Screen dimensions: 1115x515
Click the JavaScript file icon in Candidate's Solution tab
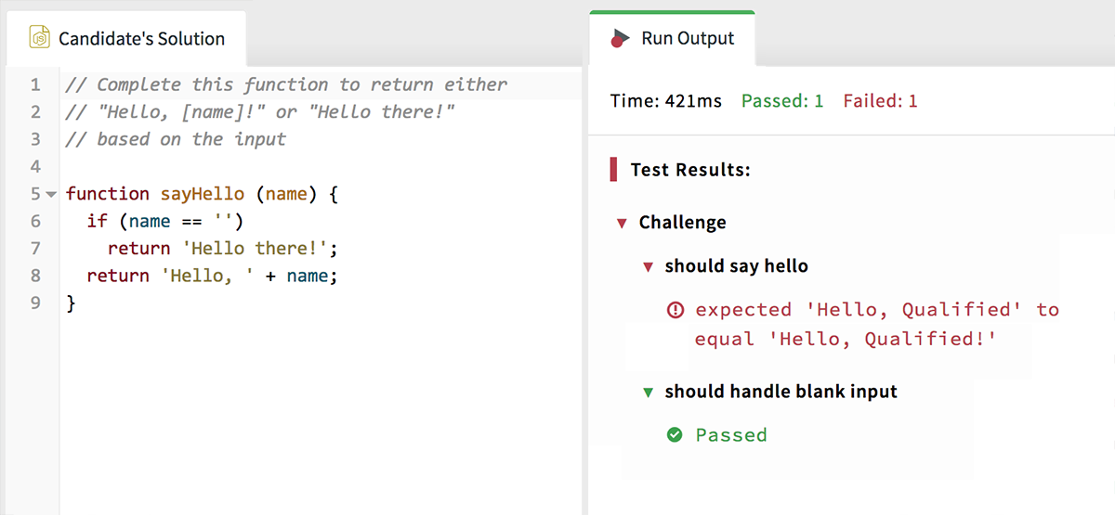click(39, 38)
